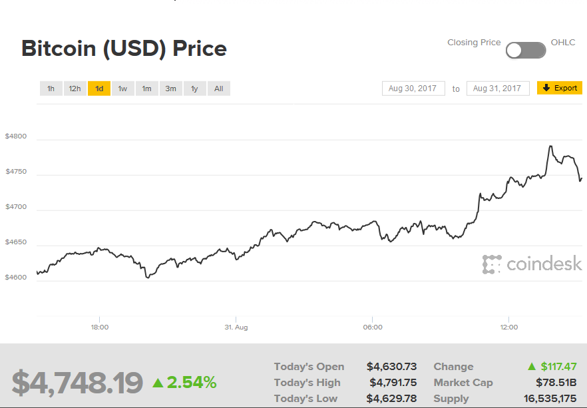
Task: Click the Aug 31, 2017 end date field
Action: (497, 89)
